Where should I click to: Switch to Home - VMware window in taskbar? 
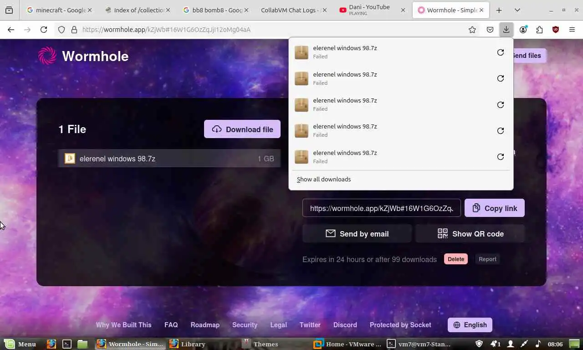click(348, 344)
